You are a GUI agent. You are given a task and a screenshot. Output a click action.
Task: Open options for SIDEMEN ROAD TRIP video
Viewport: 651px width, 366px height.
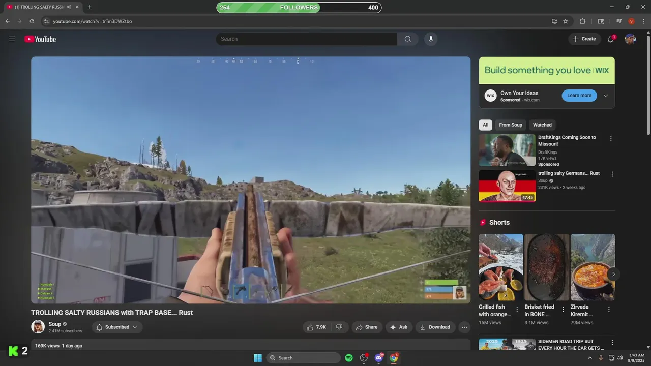612,343
